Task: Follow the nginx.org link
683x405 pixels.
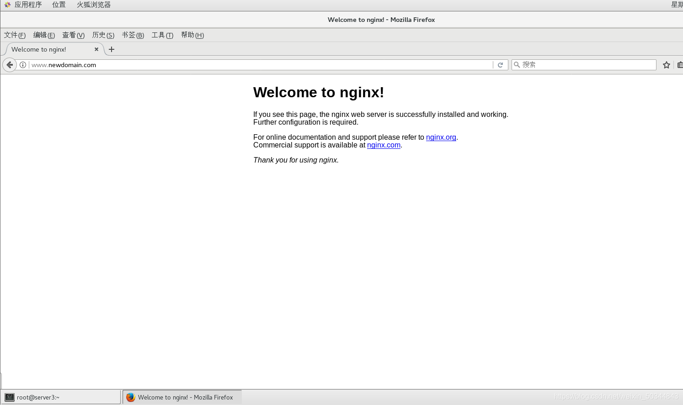Action: 441,137
